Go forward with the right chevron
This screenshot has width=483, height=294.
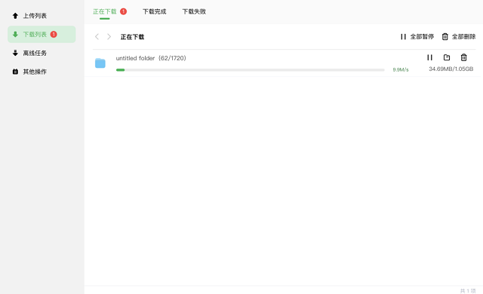tap(109, 37)
